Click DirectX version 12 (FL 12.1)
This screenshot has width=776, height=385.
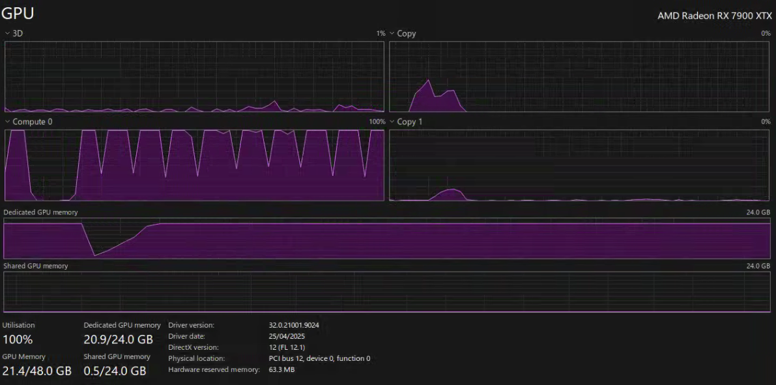[x=287, y=347]
